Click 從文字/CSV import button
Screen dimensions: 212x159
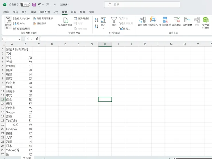point(22,18)
